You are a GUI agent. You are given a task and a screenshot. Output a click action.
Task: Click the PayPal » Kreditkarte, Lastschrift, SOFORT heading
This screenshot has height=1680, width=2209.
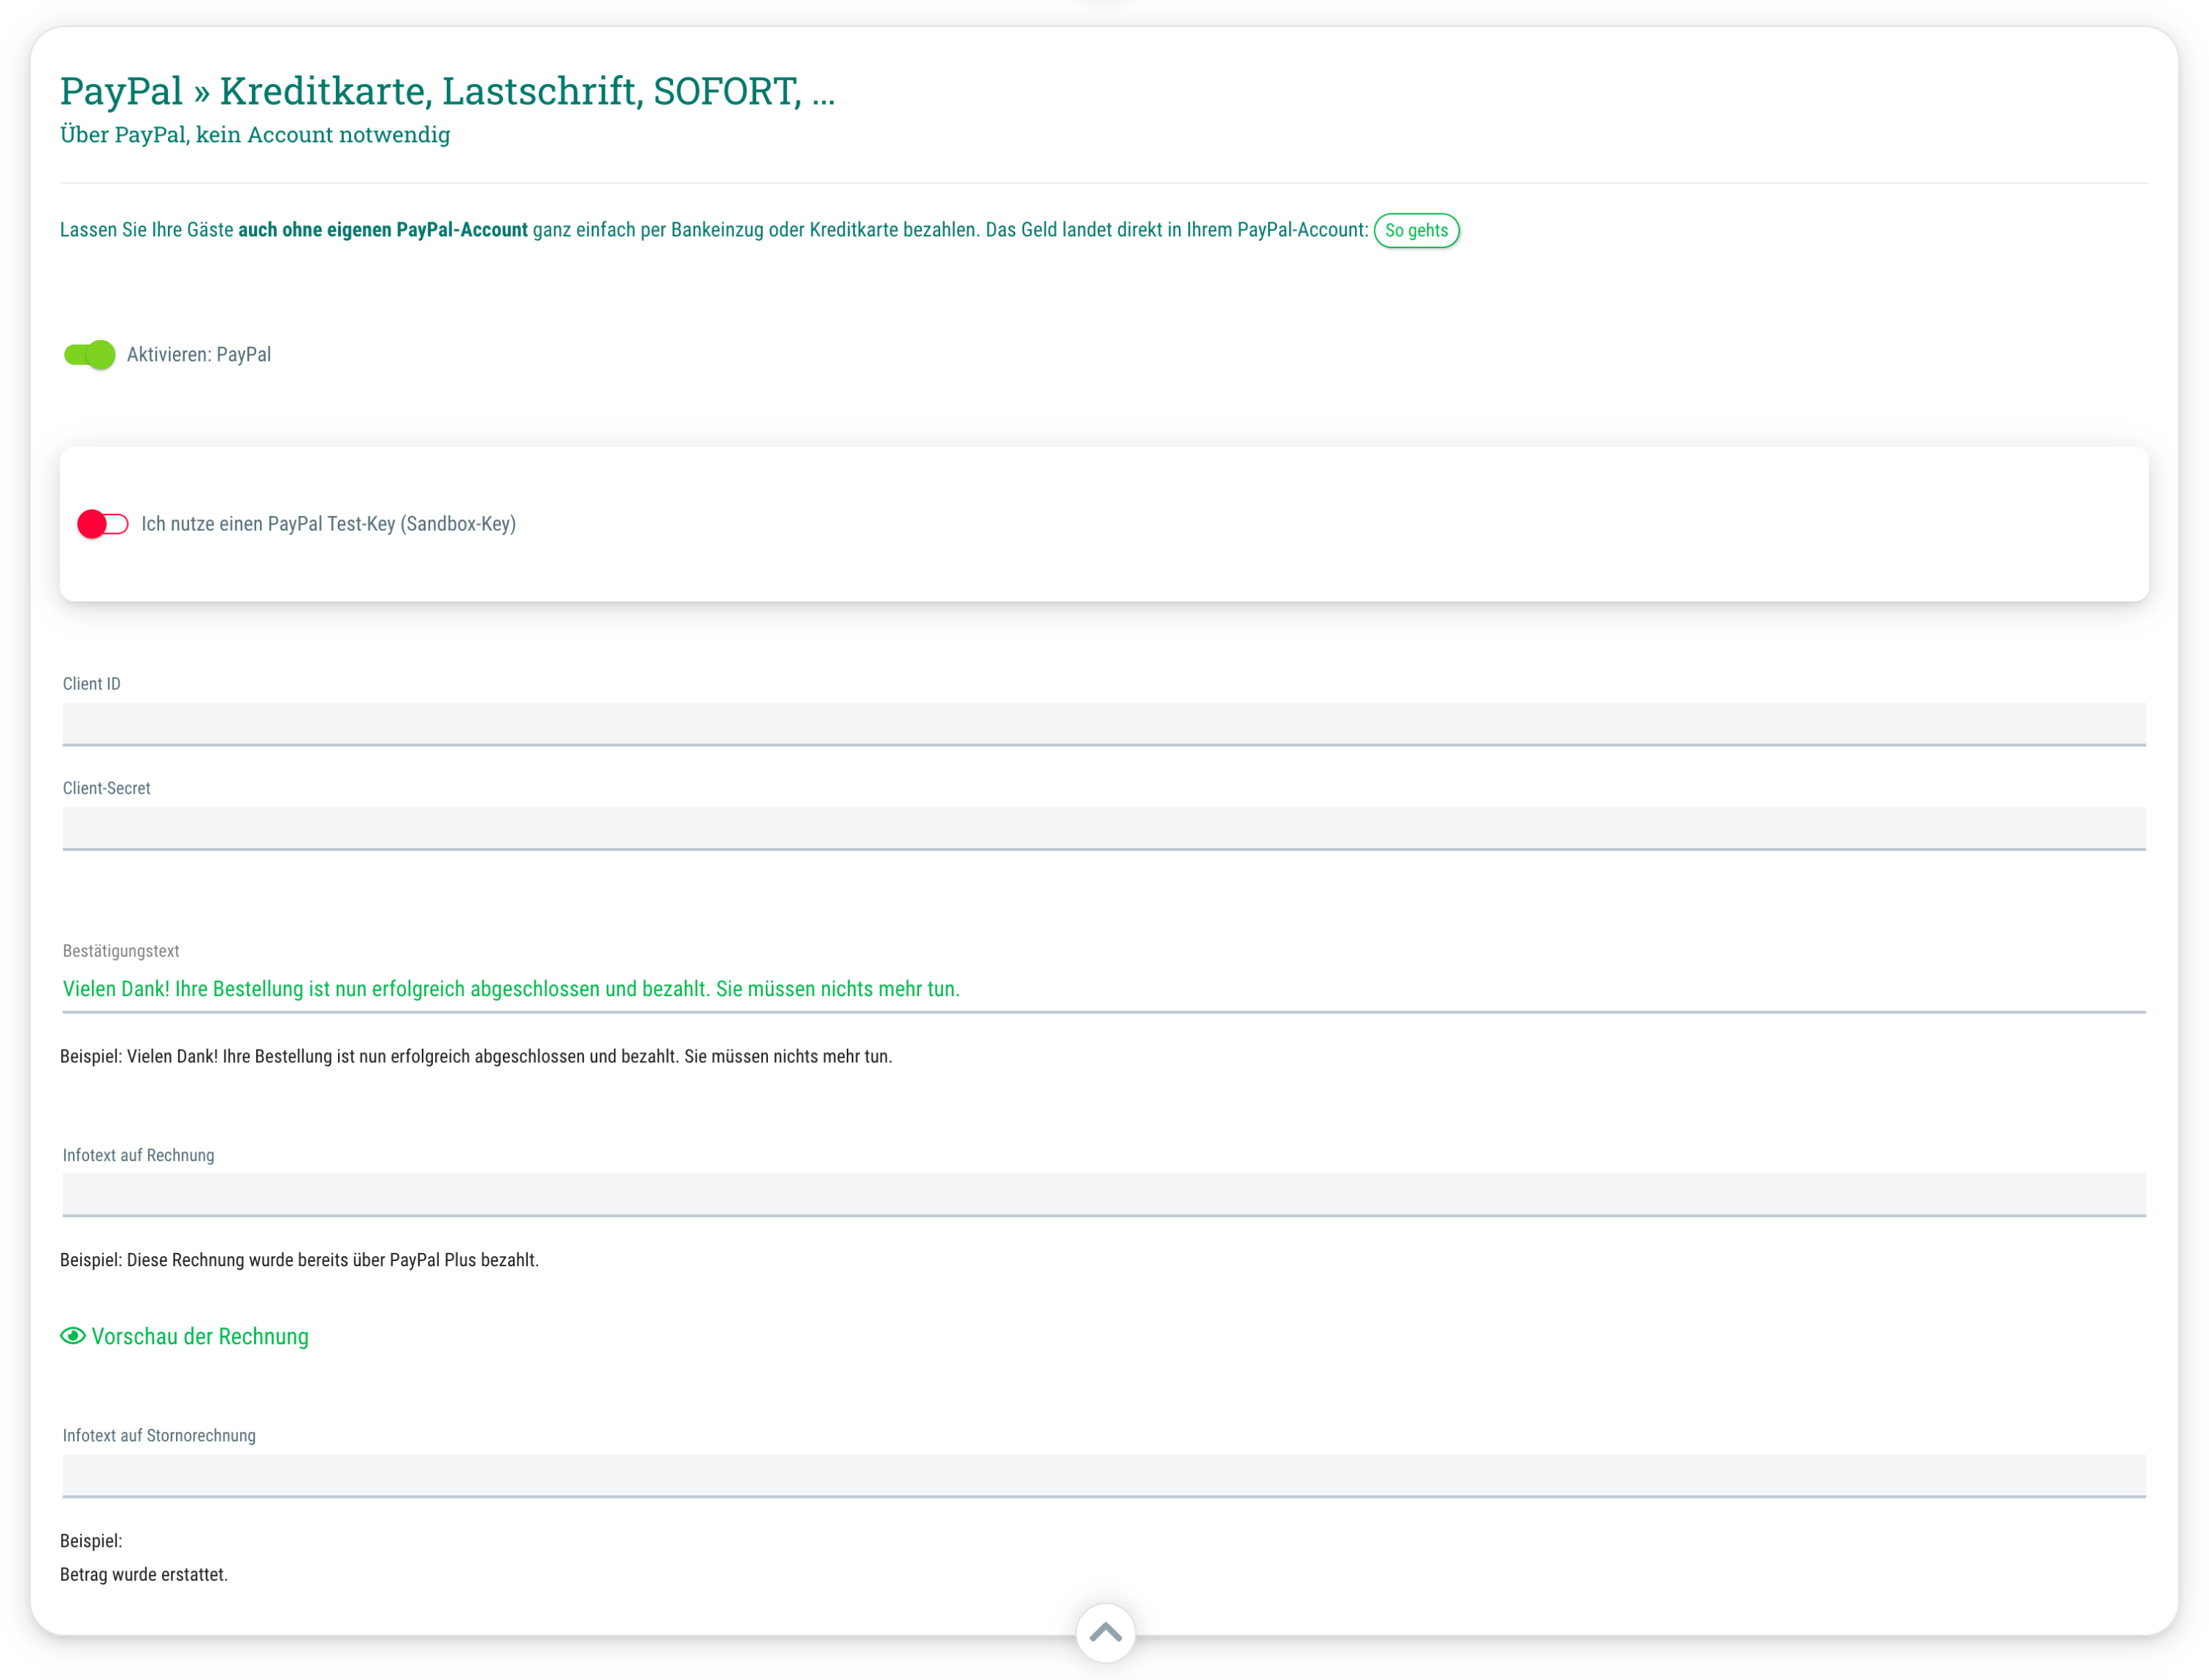[447, 91]
